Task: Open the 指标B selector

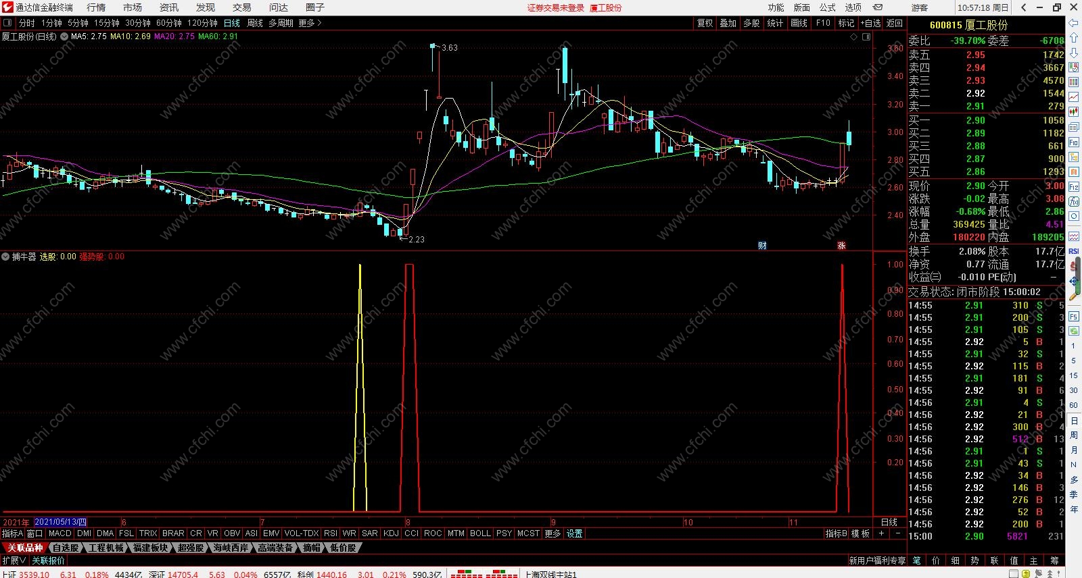Action: (837, 533)
